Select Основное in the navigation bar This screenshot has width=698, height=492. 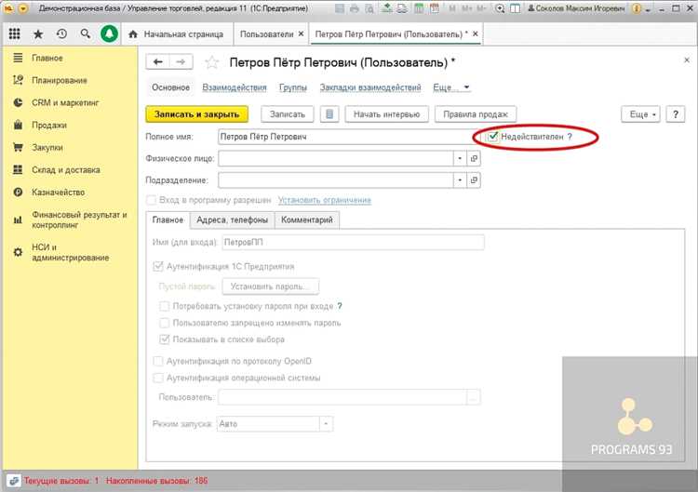(171, 87)
